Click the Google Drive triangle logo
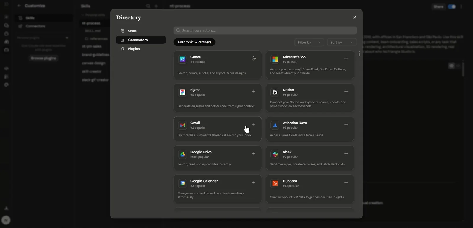 click(x=183, y=154)
